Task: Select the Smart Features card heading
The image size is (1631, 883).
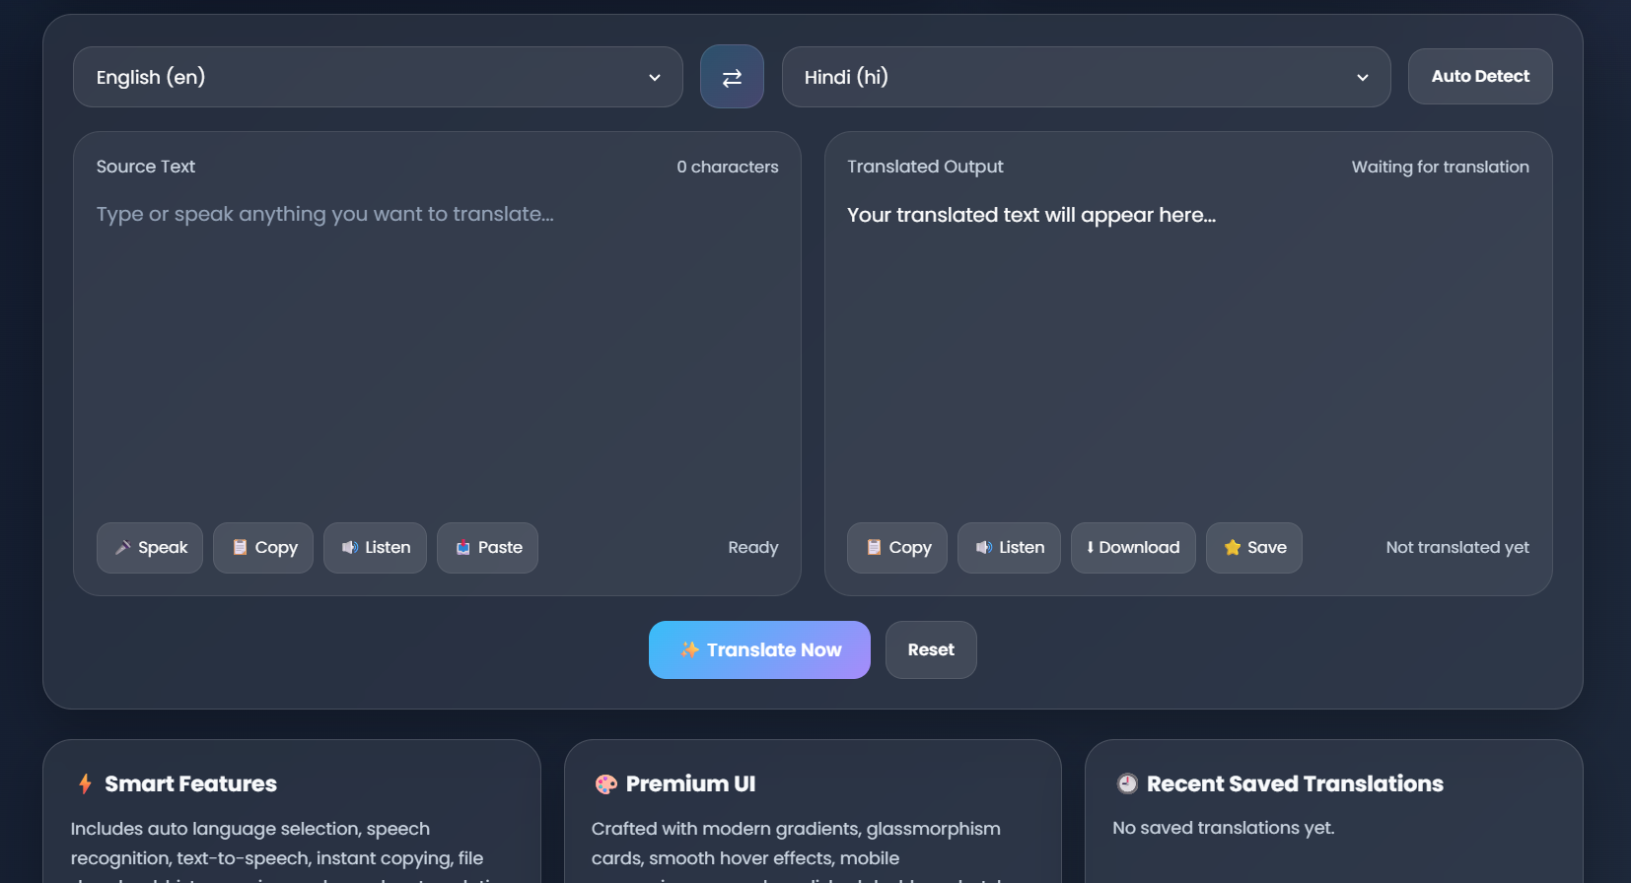Action: click(x=190, y=784)
